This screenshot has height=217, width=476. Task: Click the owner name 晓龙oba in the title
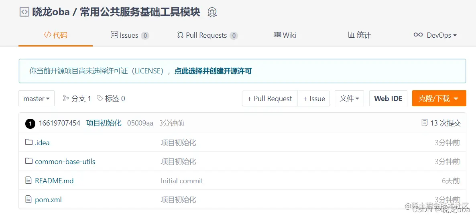coord(52,12)
